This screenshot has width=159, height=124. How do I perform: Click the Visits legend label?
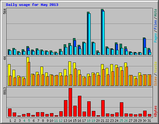pos(155,68)
